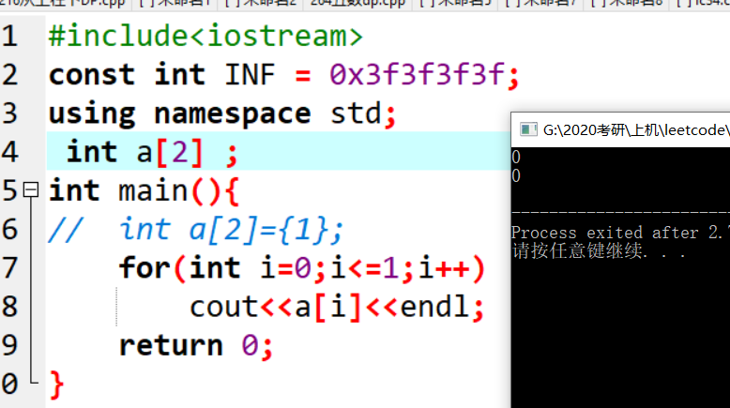730x408 pixels.
Task: Collapse the main() function fold marker
Action: coord(31,189)
